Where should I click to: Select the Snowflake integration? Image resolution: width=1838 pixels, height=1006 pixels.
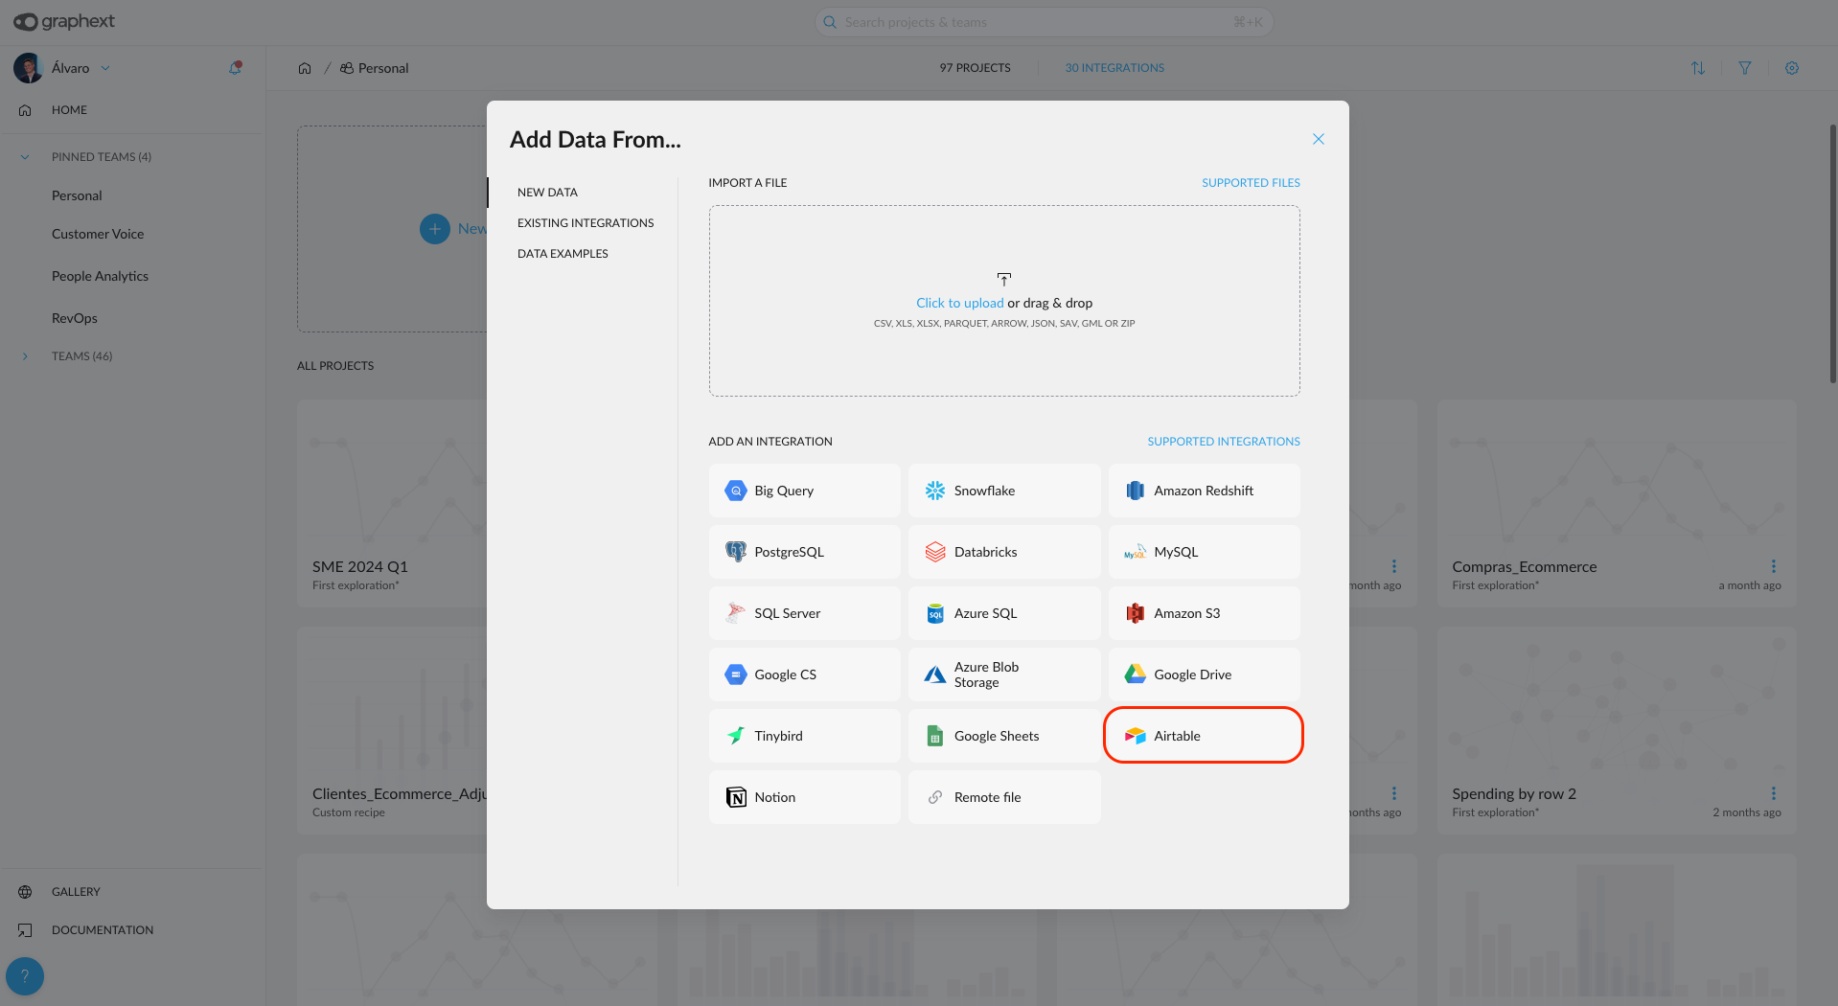click(1004, 491)
